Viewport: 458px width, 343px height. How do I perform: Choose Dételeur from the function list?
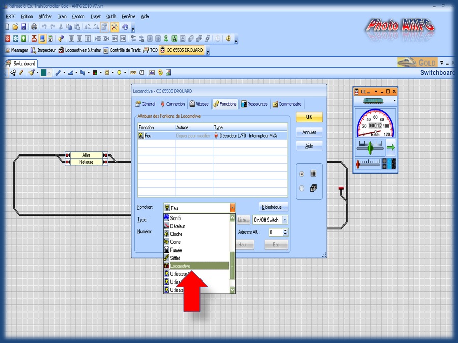[x=196, y=226]
